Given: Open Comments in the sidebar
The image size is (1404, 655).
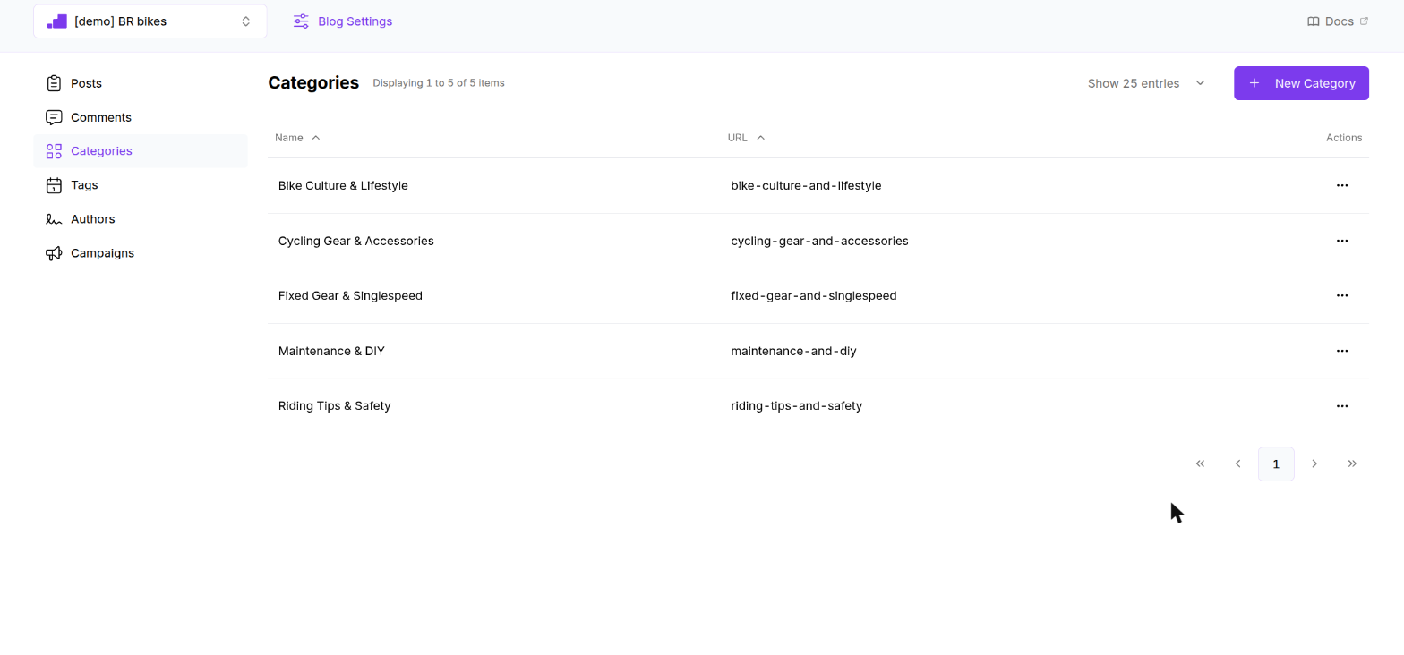Looking at the screenshot, I should [141, 117].
